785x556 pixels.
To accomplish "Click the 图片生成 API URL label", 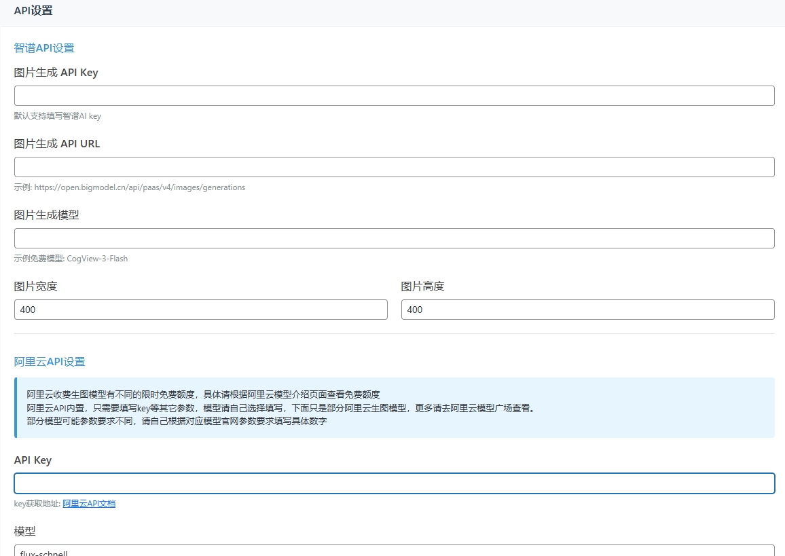I will click(x=57, y=144).
